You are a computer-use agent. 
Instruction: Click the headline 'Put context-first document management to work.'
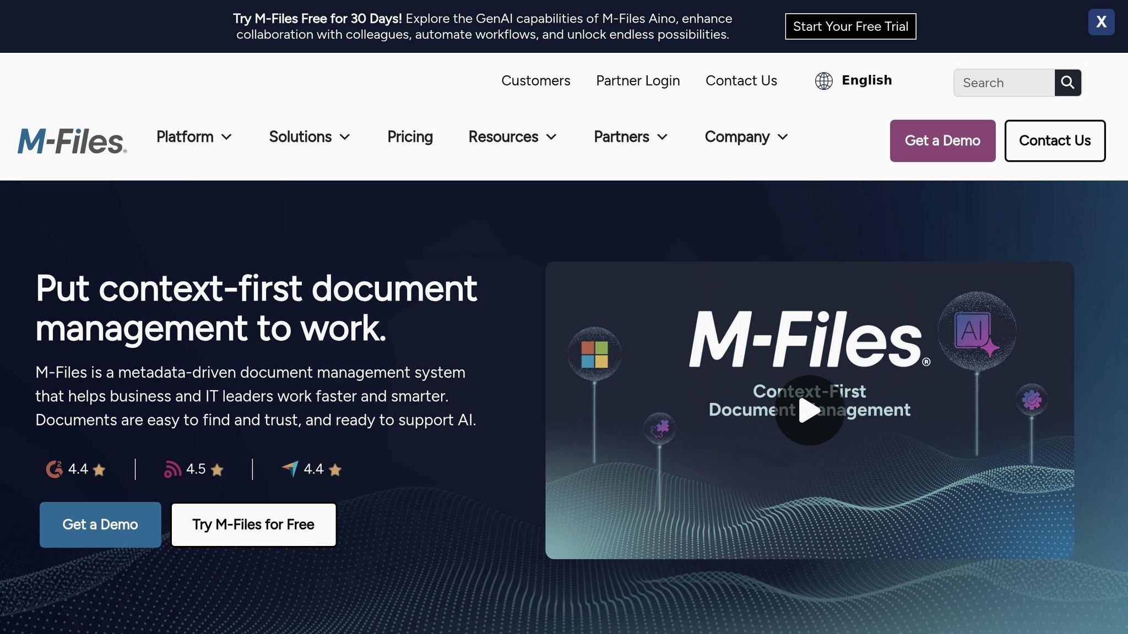(x=256, y=308)
